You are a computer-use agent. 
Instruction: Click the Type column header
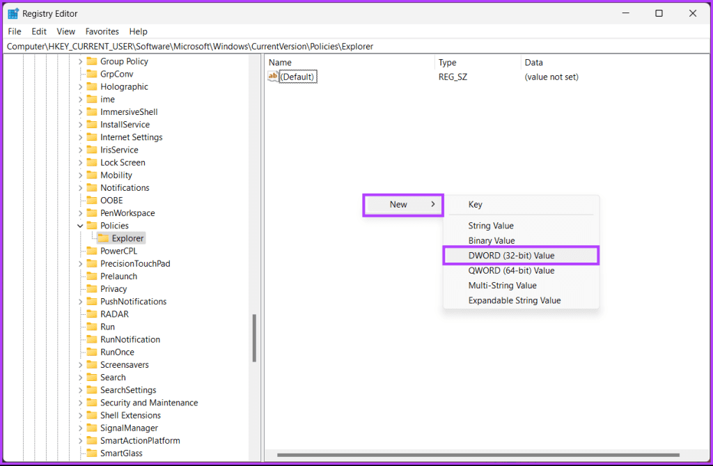point(446,62)
